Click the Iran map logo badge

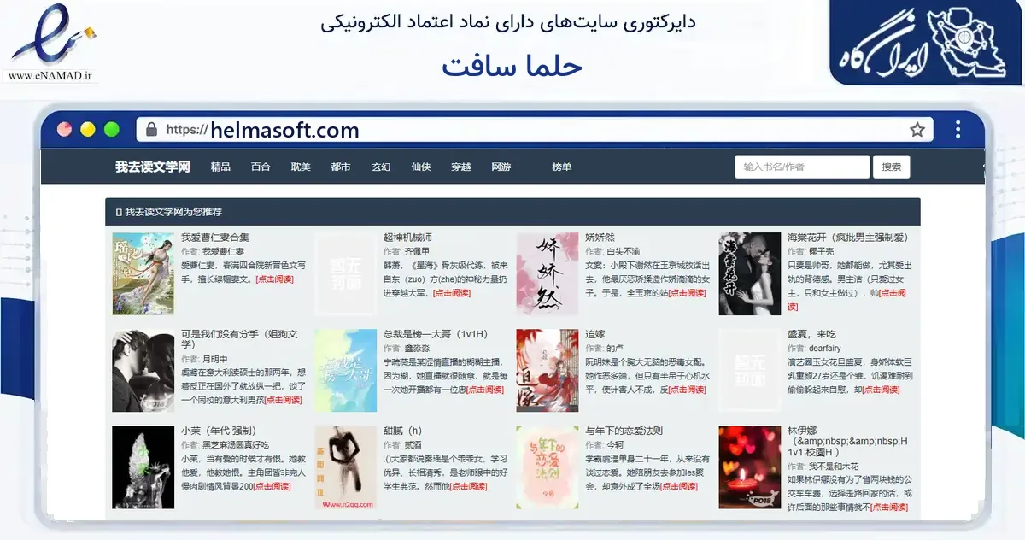[x=927, y=43]
